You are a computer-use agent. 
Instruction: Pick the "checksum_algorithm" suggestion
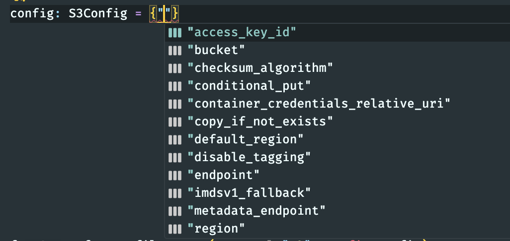[260, 67]
